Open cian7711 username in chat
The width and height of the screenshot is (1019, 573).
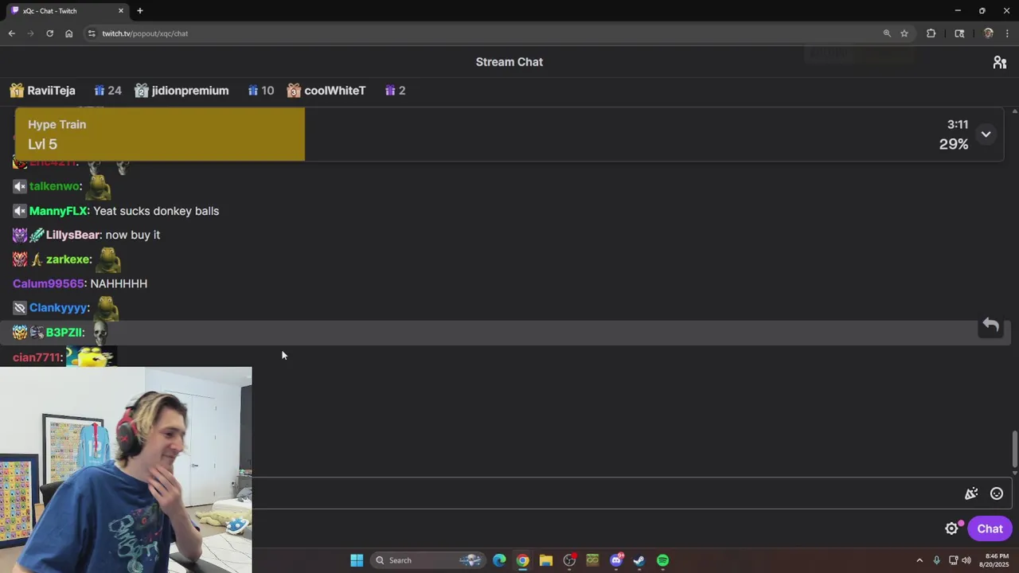36,357
